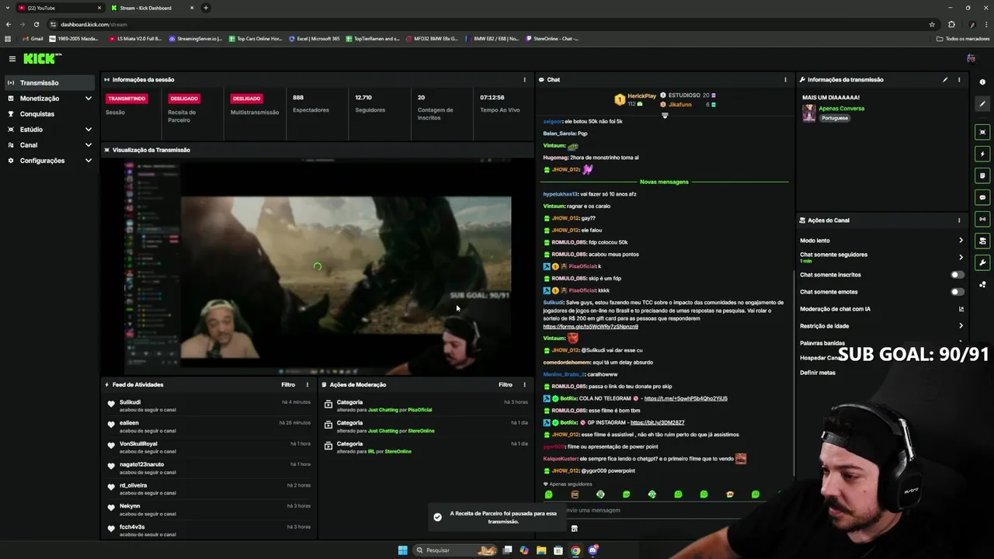Bookmark this page with star icon
This screenshot has width=994, height=559.
point(932,24)
